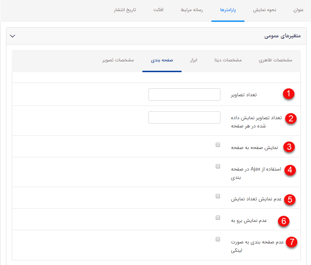Click the تعداد تصاویر input field
The width and height of the screenshot is (311, 265).
[x=184, y=94]
